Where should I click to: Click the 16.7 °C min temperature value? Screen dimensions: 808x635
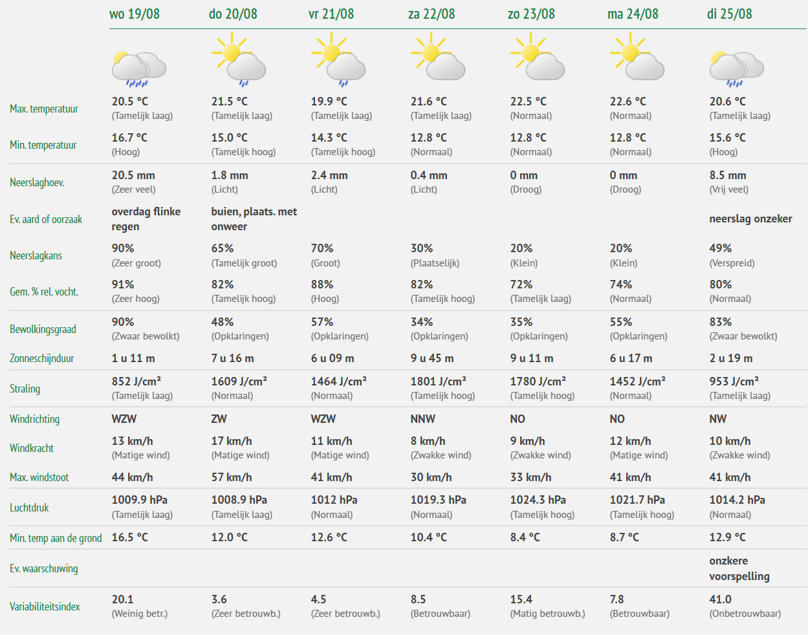[129, 138]
